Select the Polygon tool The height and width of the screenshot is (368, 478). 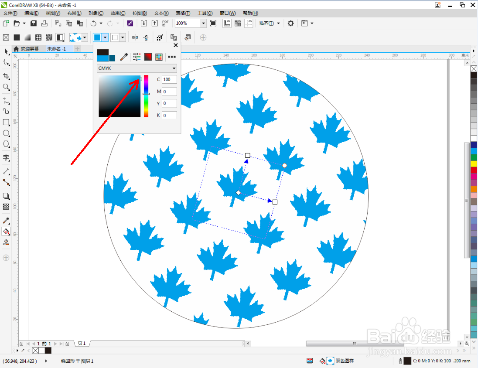(6, 144)
